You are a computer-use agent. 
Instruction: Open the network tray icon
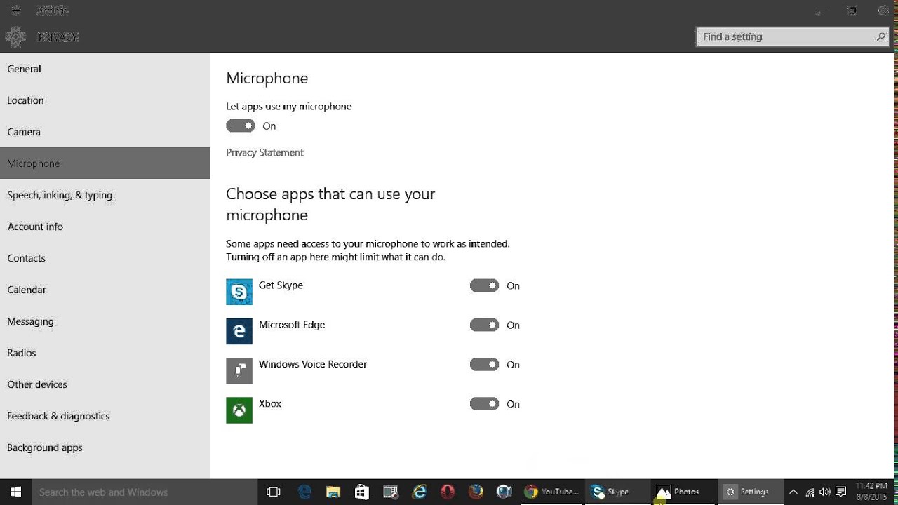[810, 492]
